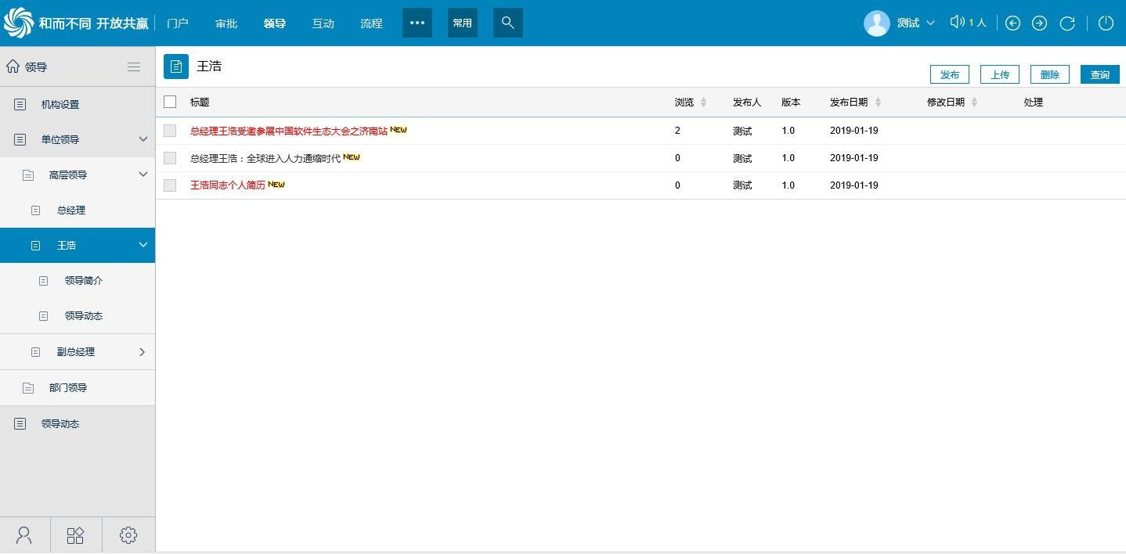Open the three-dots more menu
The width and height of the screenshot is (1126, 554).
click(x=417, y=23)
